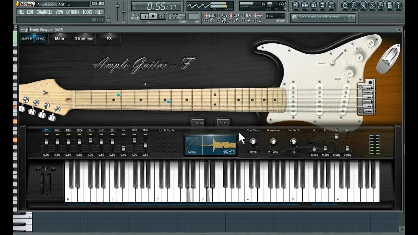Click the undo history icon

click(x=345, y=5)
